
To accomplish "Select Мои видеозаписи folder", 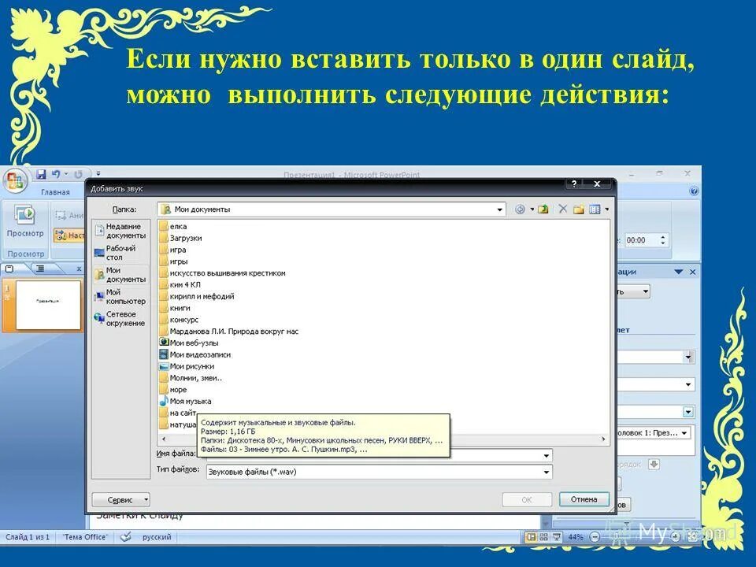I will tap(195, 354).
